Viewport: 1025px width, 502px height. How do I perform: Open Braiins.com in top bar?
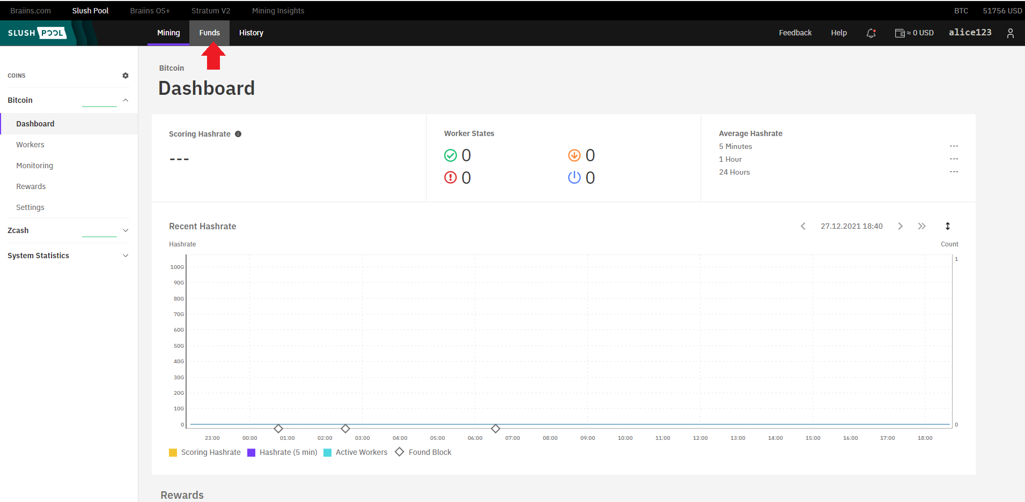pyautogui.click(x=31, y=11)
